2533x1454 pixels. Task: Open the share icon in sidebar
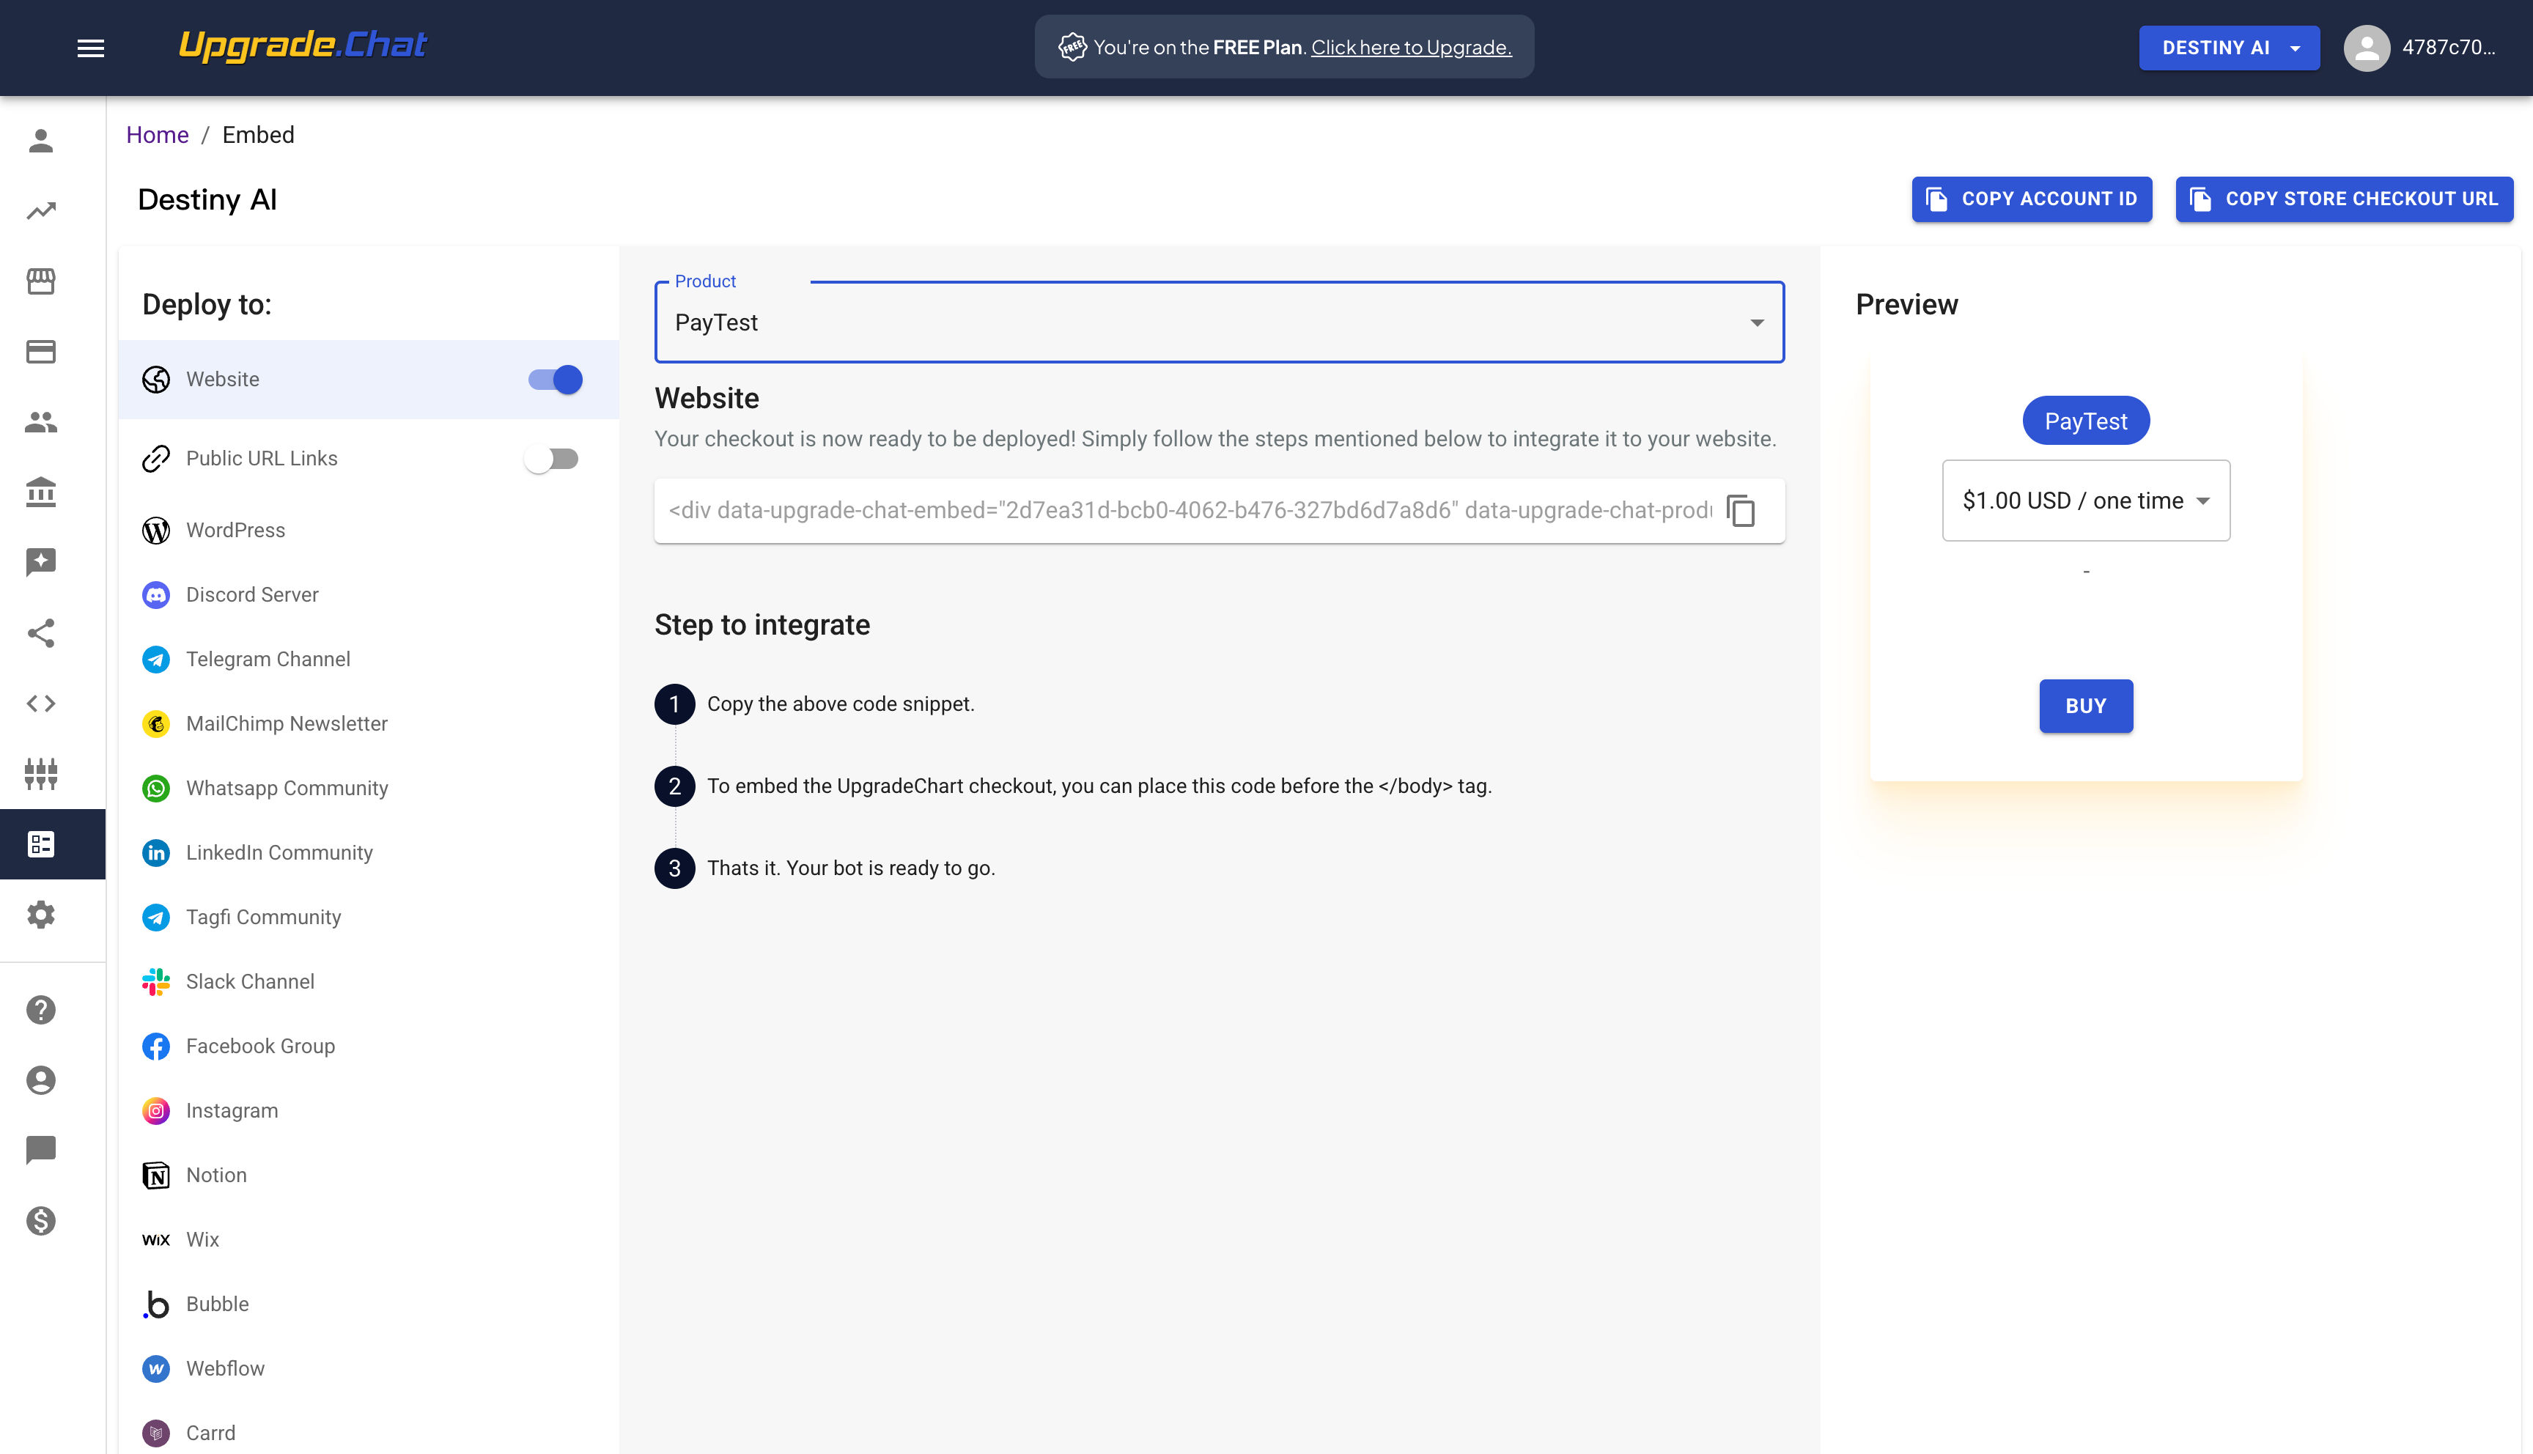click(x=41, y=633)
